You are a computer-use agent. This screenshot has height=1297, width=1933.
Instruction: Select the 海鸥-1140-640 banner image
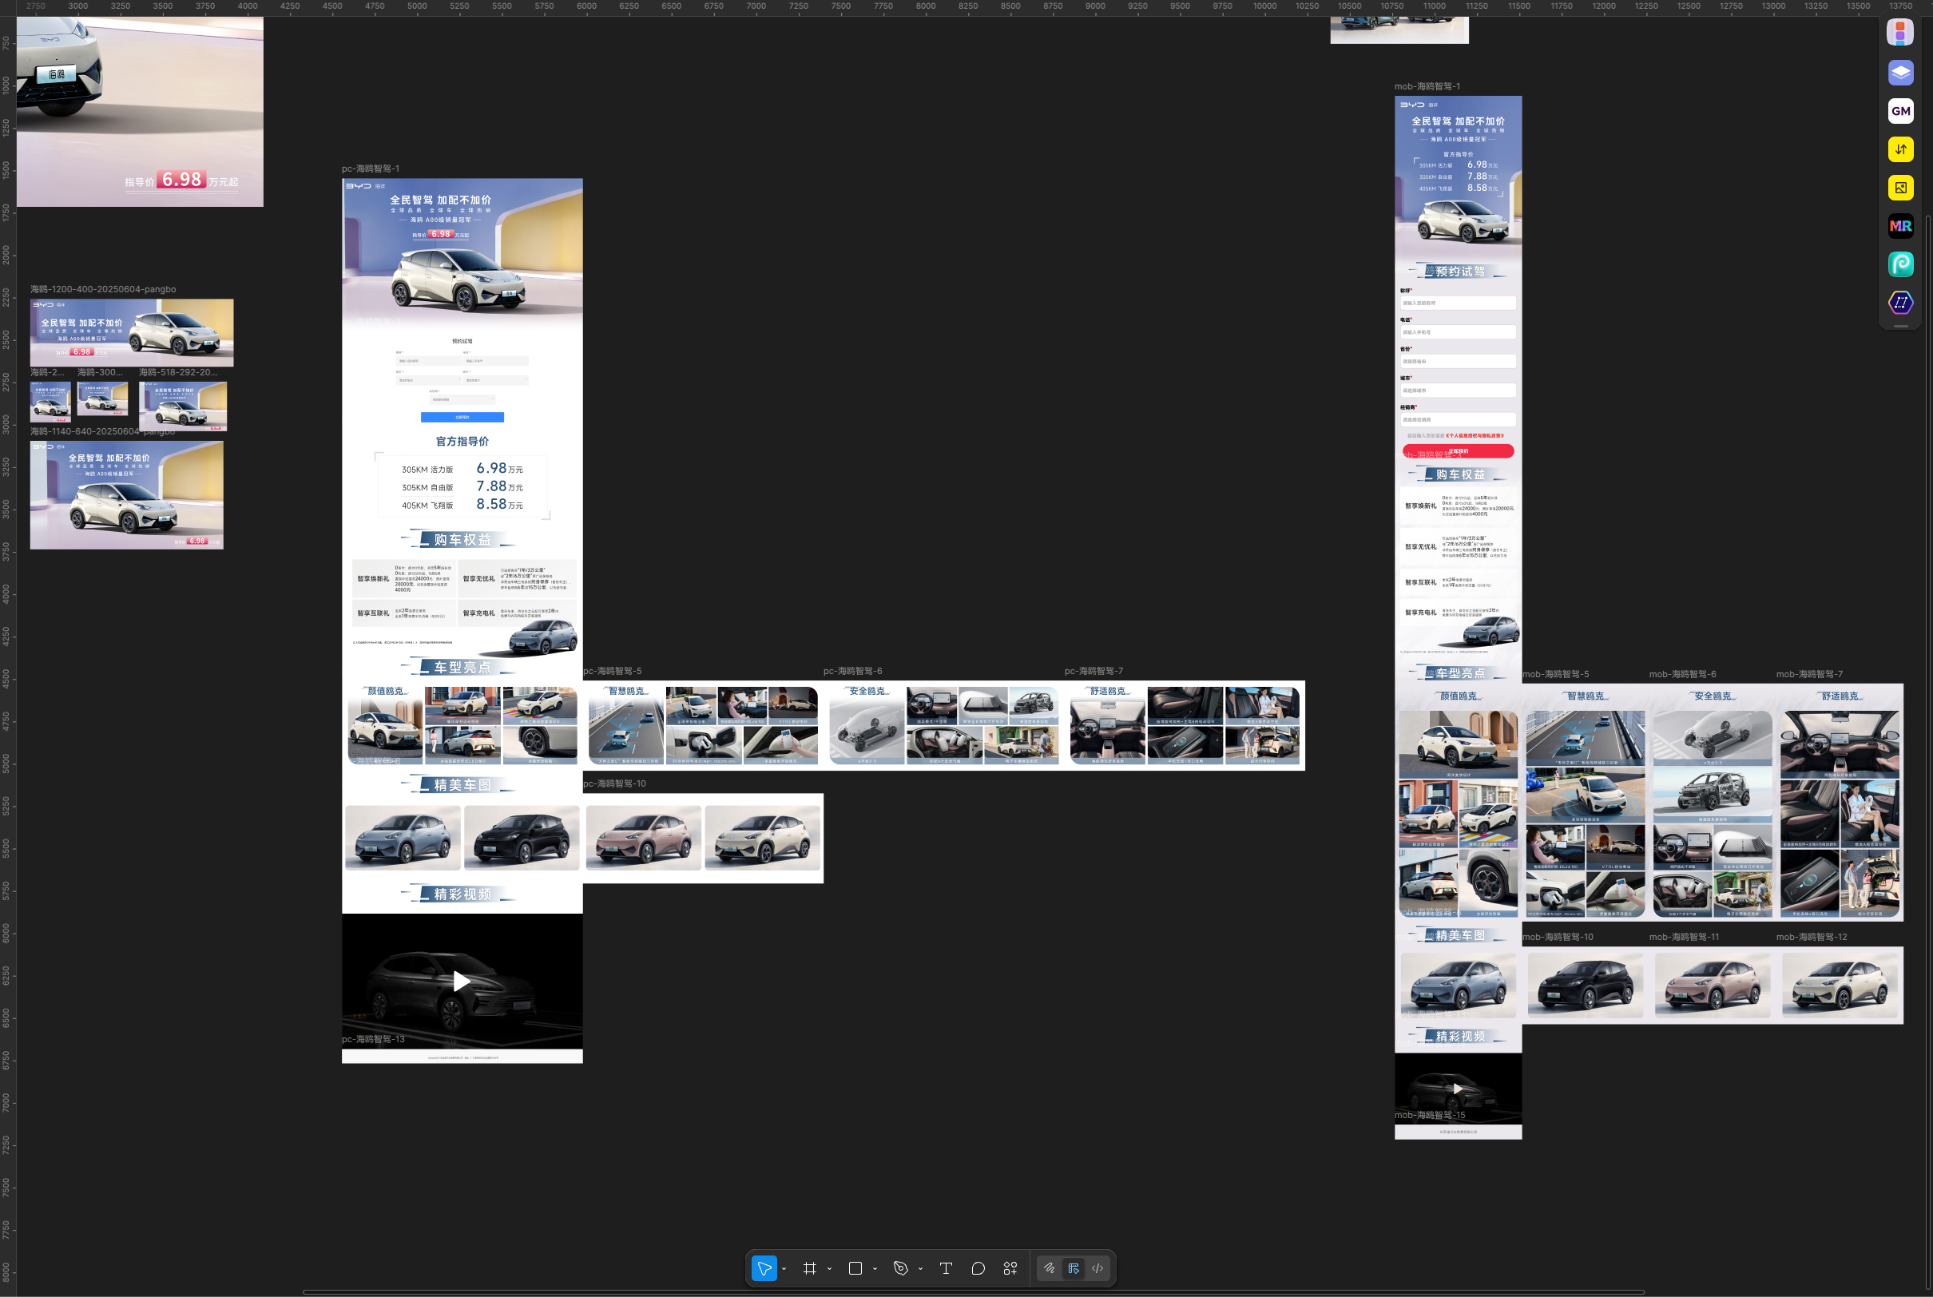(126, 494)
